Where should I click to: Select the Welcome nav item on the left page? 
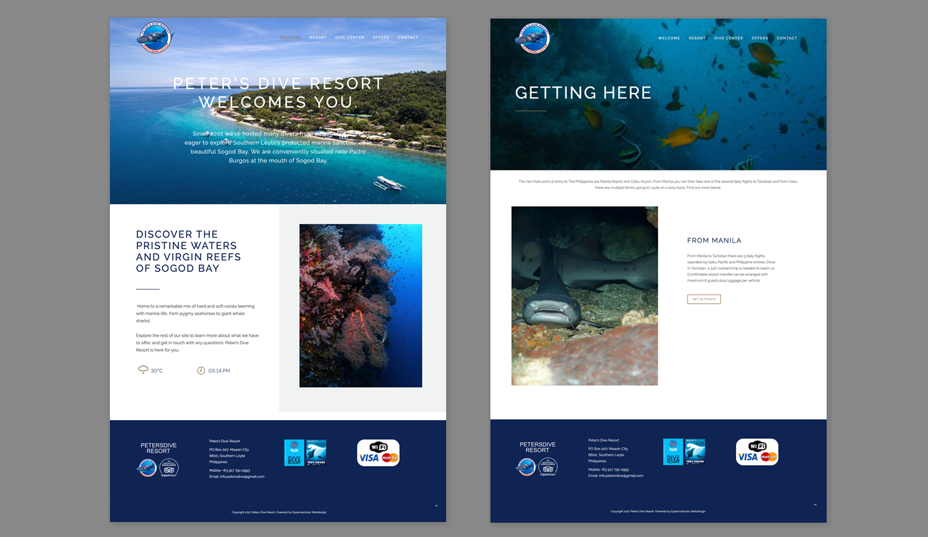[x=290, y=38]
